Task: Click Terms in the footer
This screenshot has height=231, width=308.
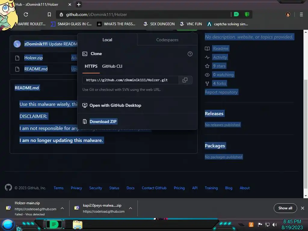Action: tap(59, 188)
